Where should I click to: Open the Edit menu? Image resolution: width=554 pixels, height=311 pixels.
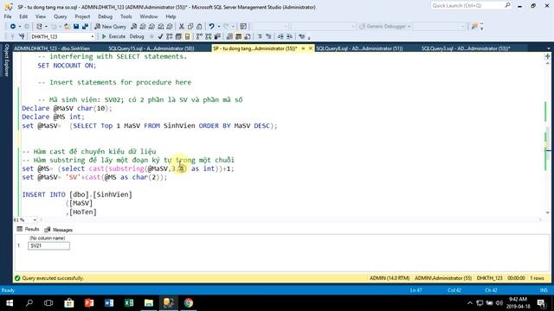point(23,16)
